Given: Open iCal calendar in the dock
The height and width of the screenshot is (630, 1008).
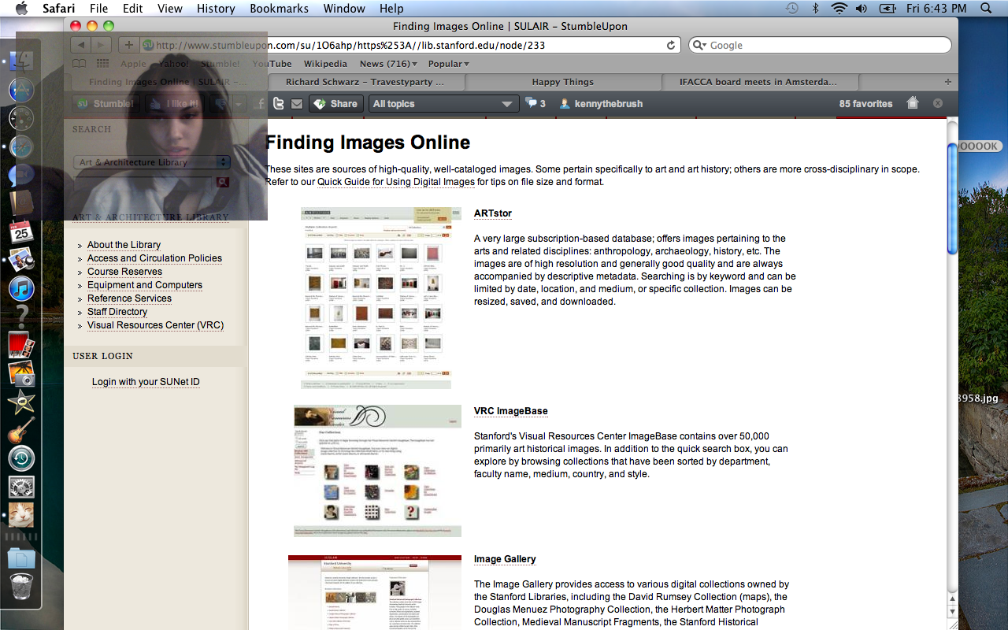Looking at the screenshot, I should pos(21,232).
